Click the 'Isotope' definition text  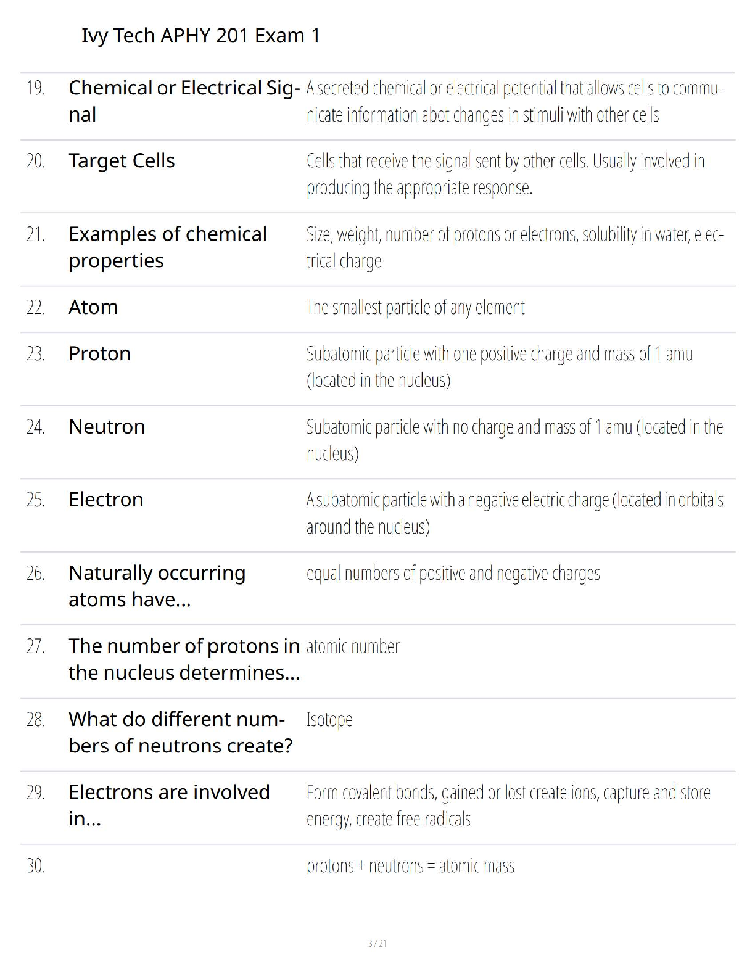coord(329,720)
